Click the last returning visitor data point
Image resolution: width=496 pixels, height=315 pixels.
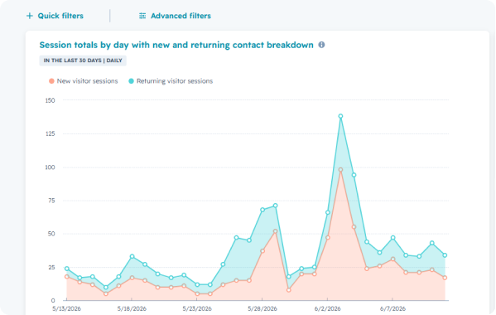(x=445, y=255)
